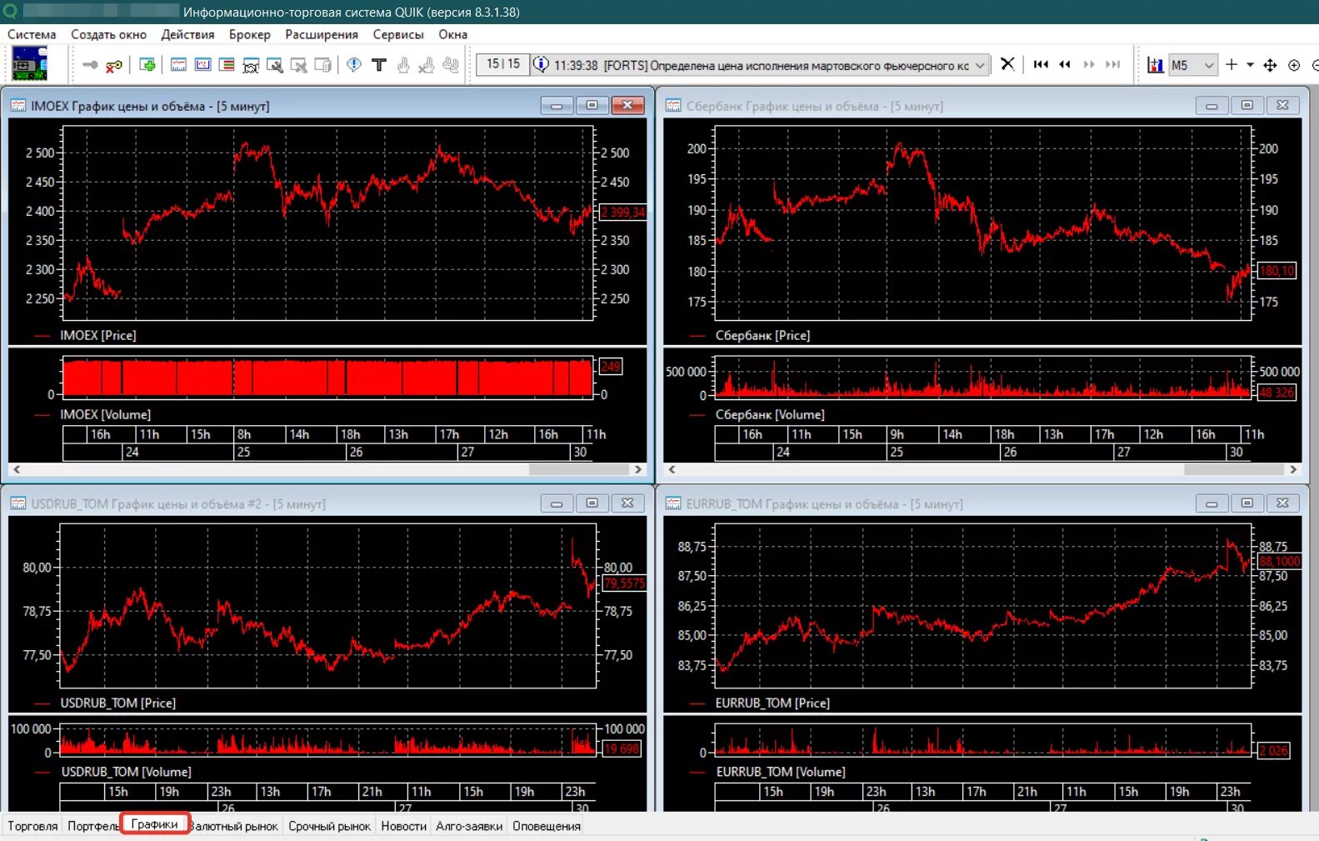Click the first hand order icon
The width and height of the screenshot is (1319, 841).
403,65
